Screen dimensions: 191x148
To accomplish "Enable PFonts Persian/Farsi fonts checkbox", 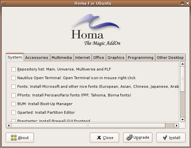I will [x=13, y=95].
